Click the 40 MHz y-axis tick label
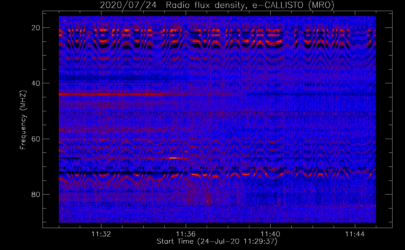 click(x=36, y=83)
